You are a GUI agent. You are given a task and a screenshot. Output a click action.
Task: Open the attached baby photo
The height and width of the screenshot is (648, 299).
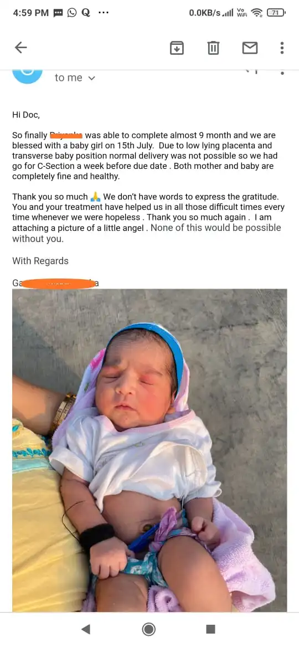[149, 450]
